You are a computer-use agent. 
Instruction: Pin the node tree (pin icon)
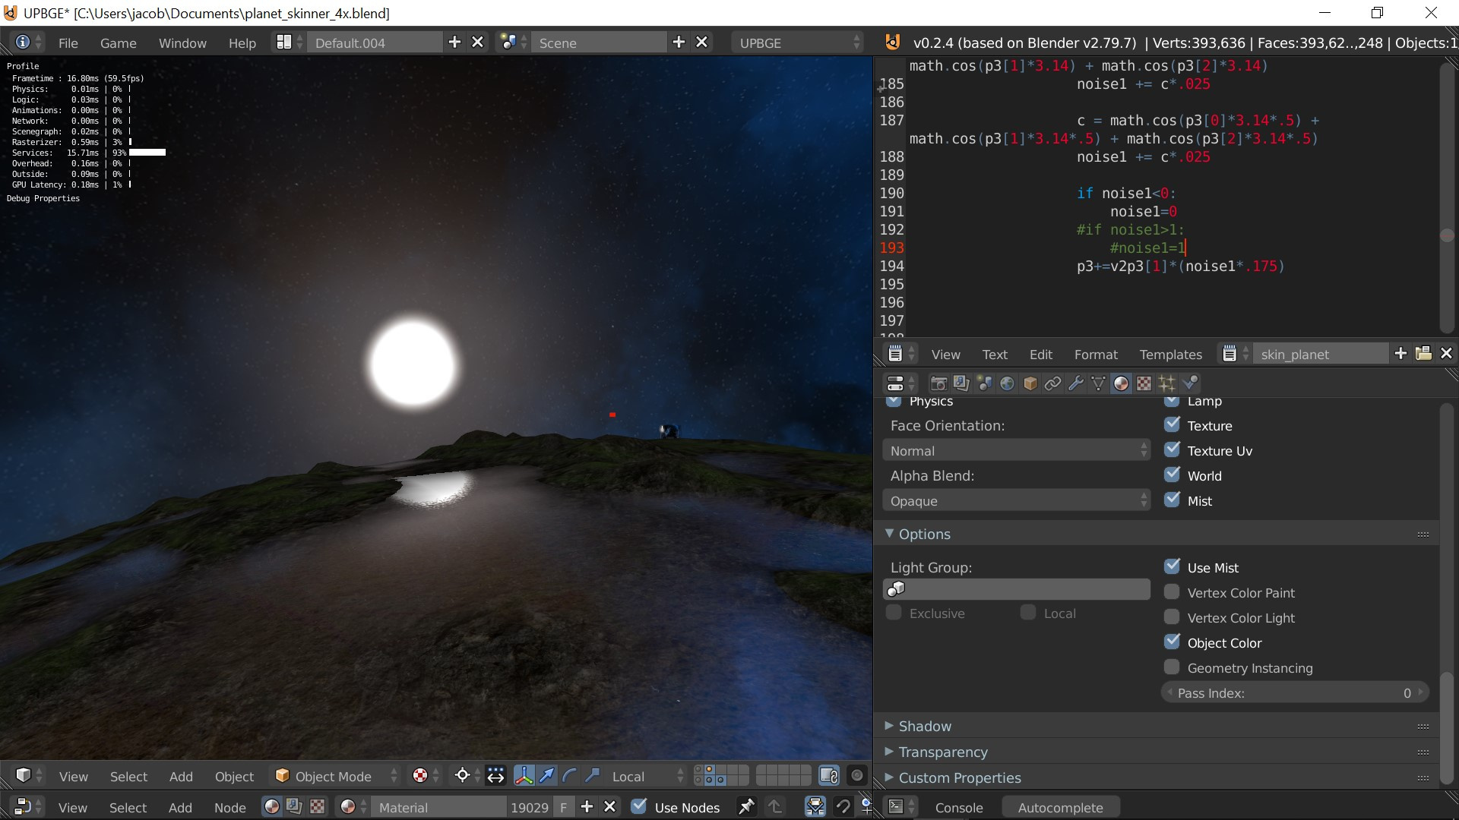pos(746,807)
